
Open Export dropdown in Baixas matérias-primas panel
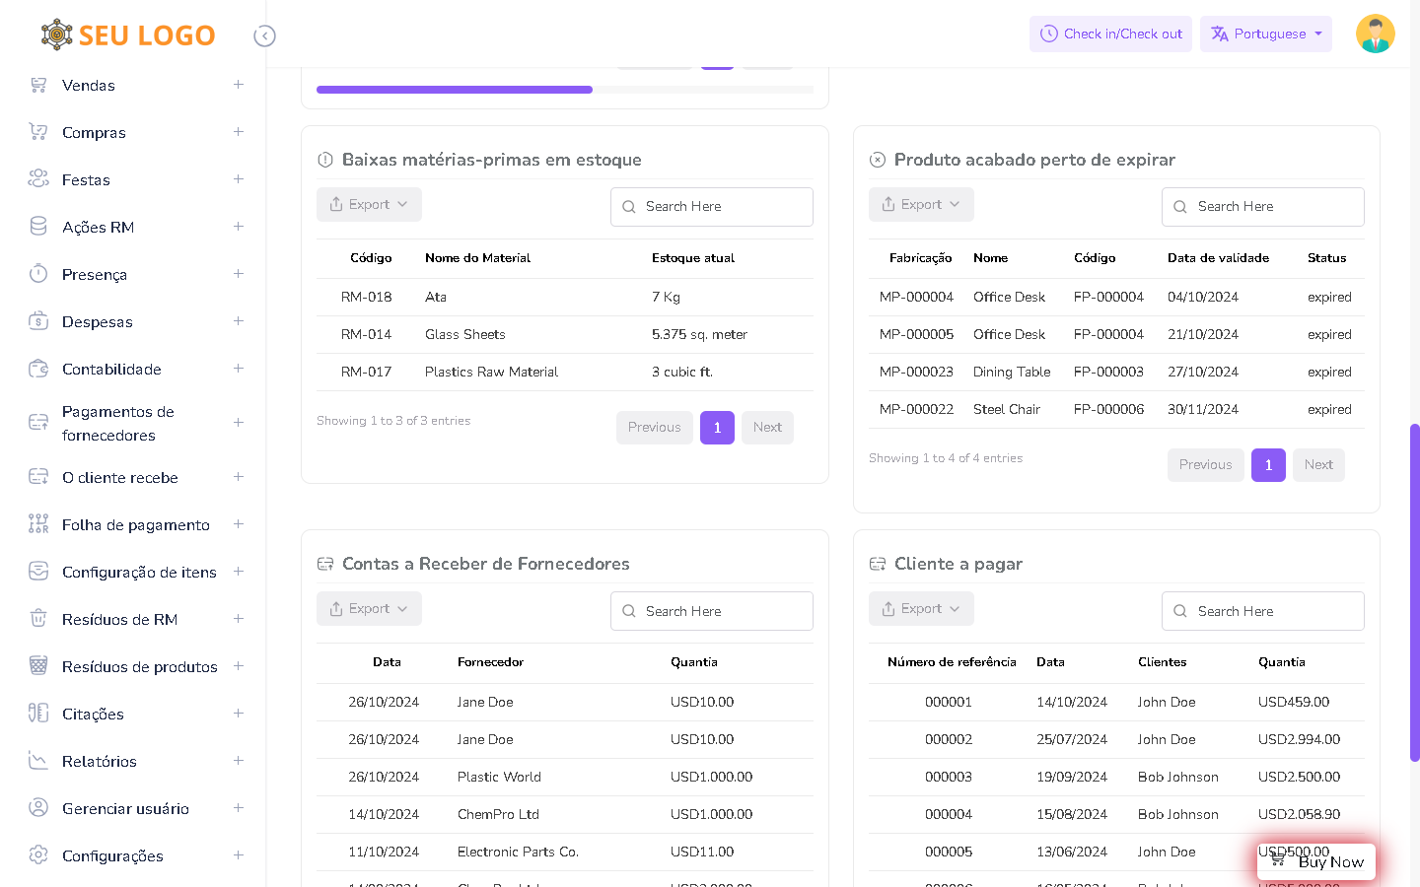pyautogui.click(x=369, y=204)
